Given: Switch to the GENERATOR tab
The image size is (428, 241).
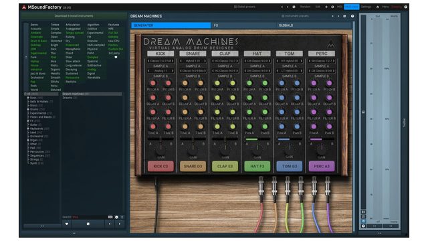Looking at the screenshot, I should (x=171, y=25).
